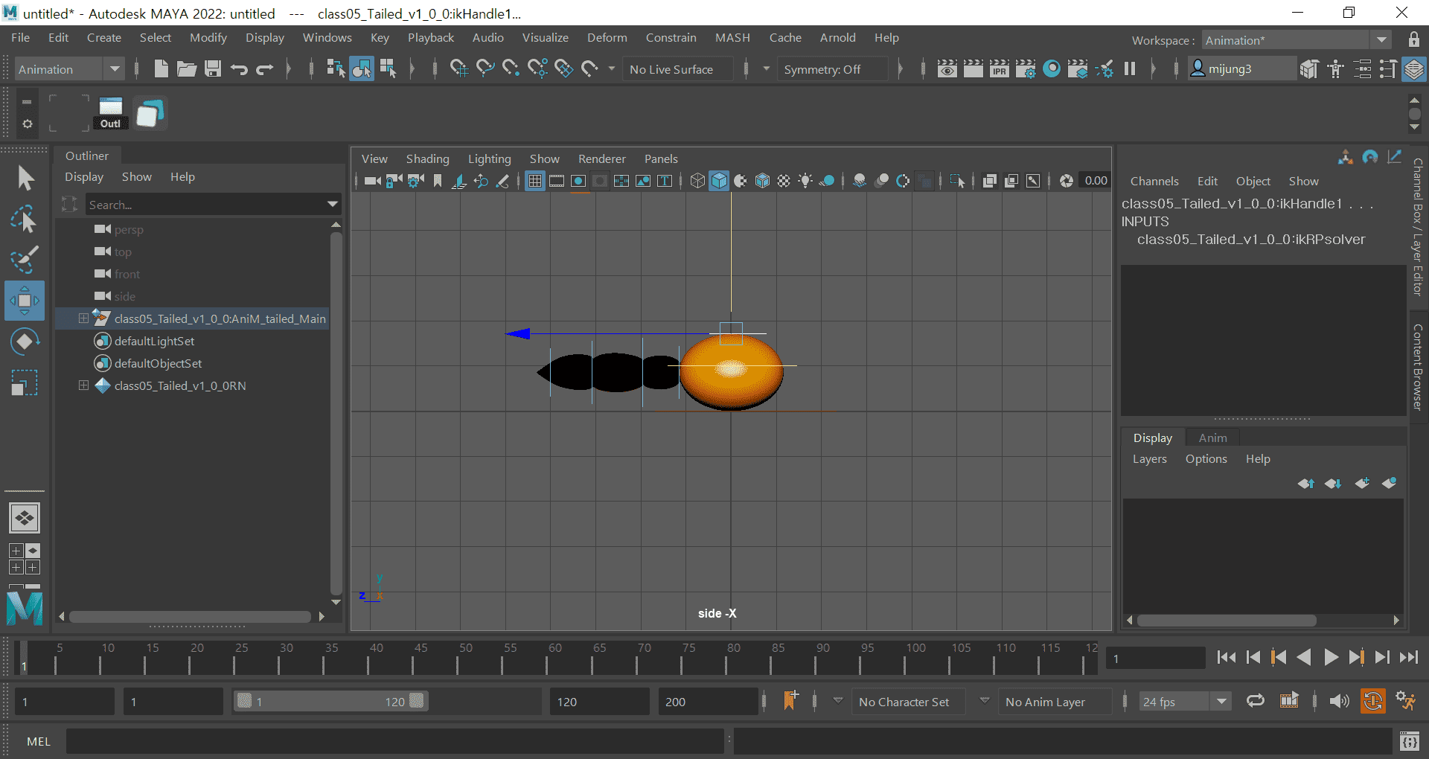The image size is (1429, 759).
Task: Click the Select Camera icon in viewport
Action: coord(372,181)
